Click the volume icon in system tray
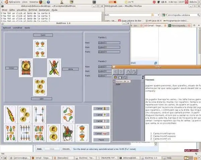This screenshot has width=201, height=160. pyautogui.click(x=163, y=2)
